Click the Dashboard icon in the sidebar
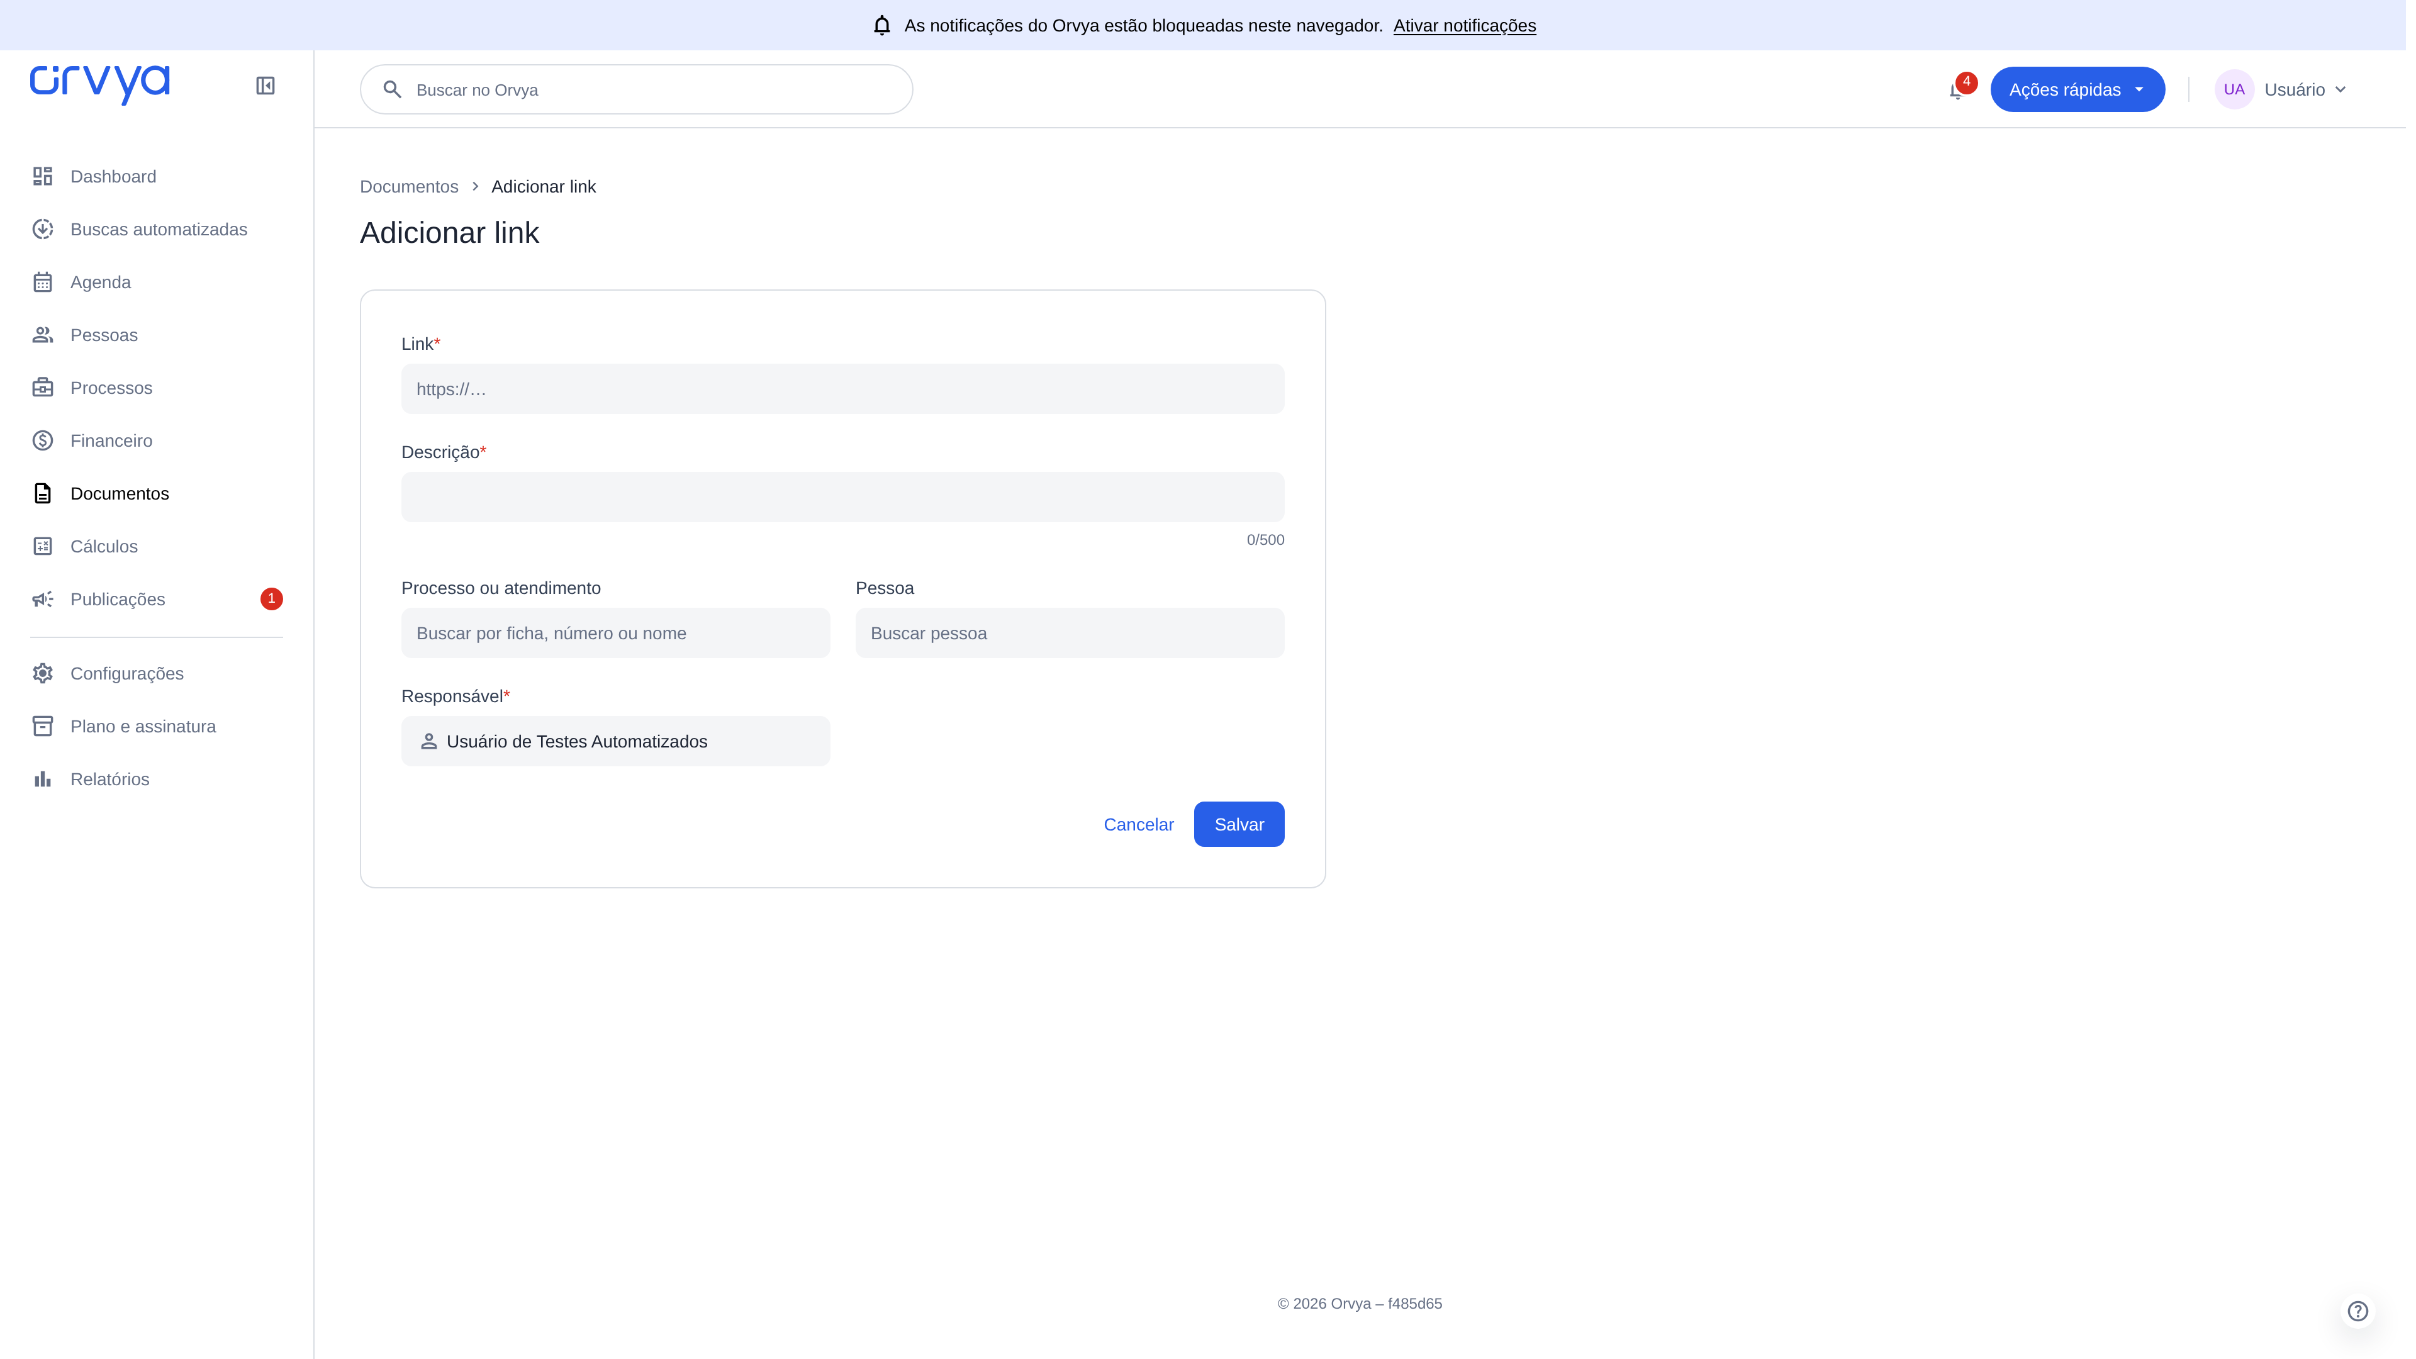The height and width of the screenshot is (1359, 2416). pos(43,176)
